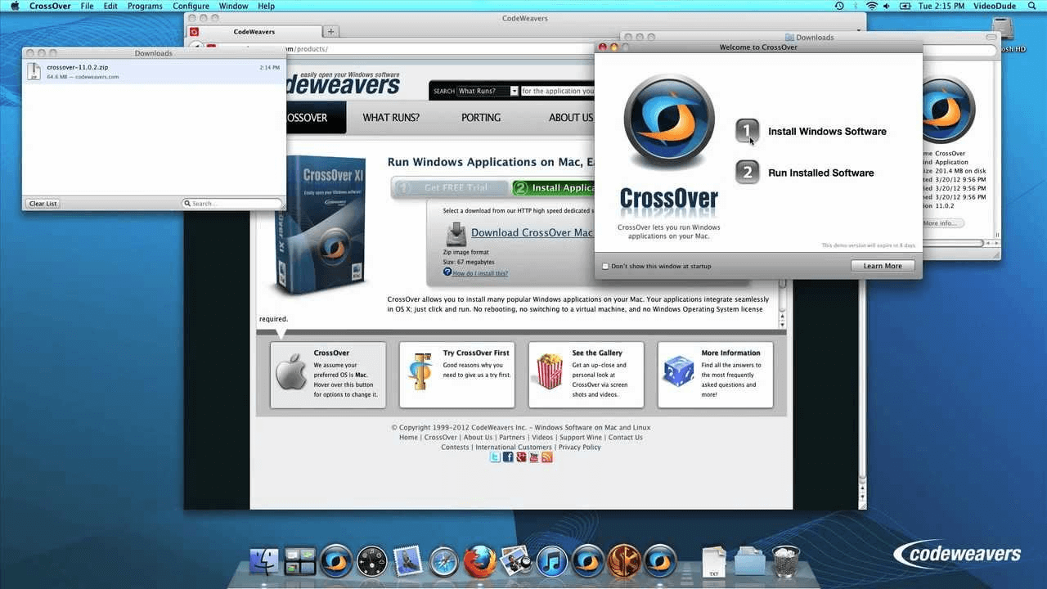Screen dimensions: 1047x589
Task: Click Clear List in Downloads window
Action: point(43,204)
